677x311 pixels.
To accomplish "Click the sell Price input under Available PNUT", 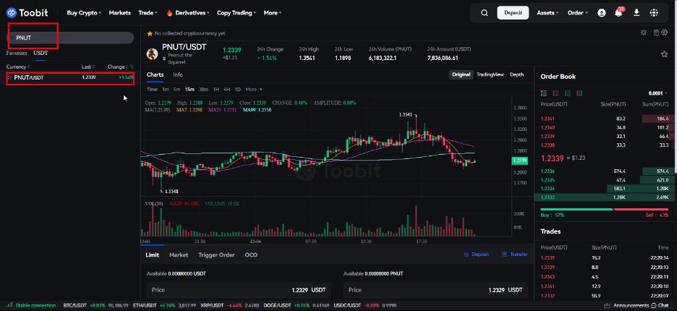I will coord(435,290).
